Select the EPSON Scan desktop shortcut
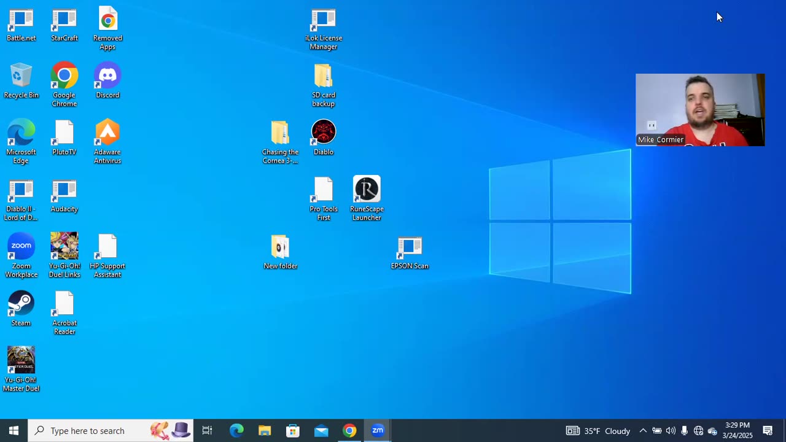The width and height of the screenshot is (786, 442). click(410, 252)
